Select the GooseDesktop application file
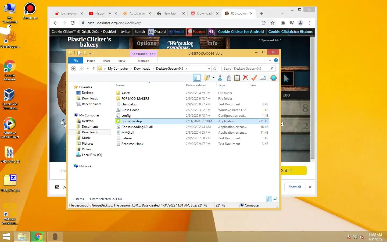This screenshot has height=242, width=387. coord(192,121)
